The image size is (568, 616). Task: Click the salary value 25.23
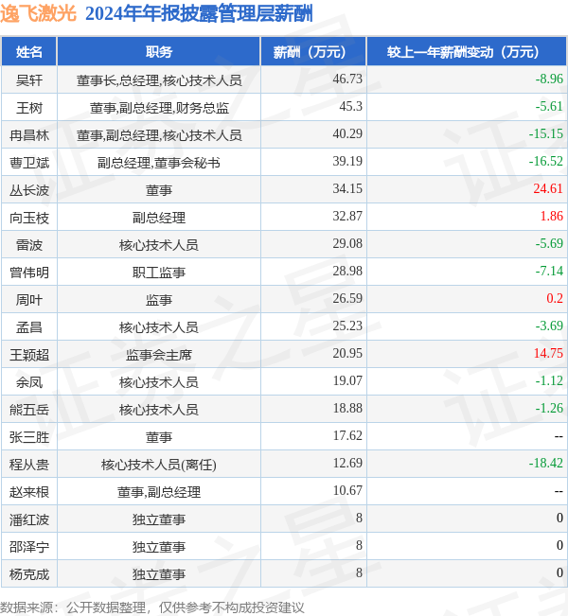pos(347,326)
